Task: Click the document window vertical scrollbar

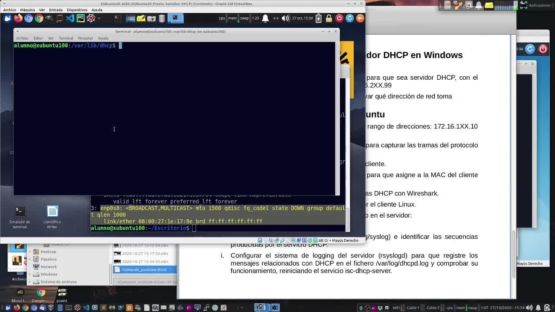Action: pyautogui.click(x=513, y=254)
